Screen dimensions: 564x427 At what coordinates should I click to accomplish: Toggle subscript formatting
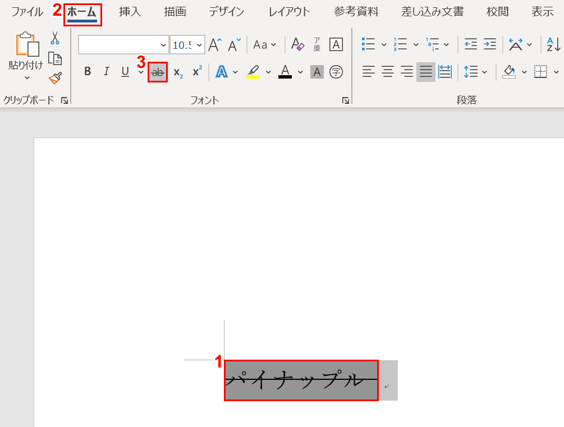(x=178, y=72)
